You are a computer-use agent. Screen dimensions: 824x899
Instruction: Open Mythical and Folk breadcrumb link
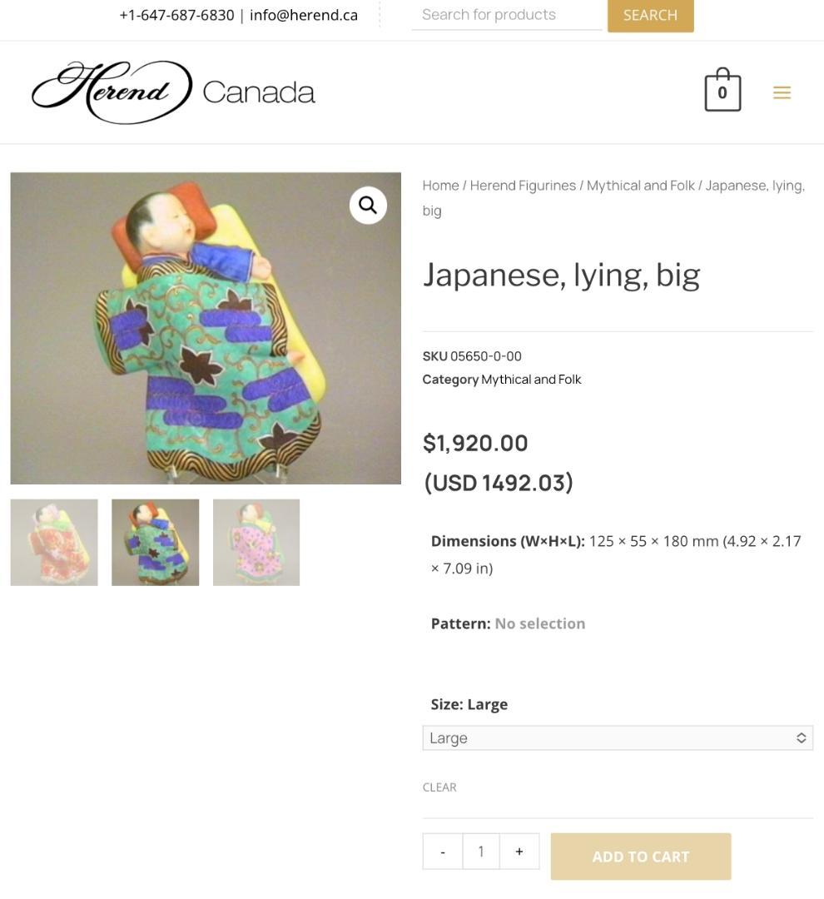[x=640, y=186]
